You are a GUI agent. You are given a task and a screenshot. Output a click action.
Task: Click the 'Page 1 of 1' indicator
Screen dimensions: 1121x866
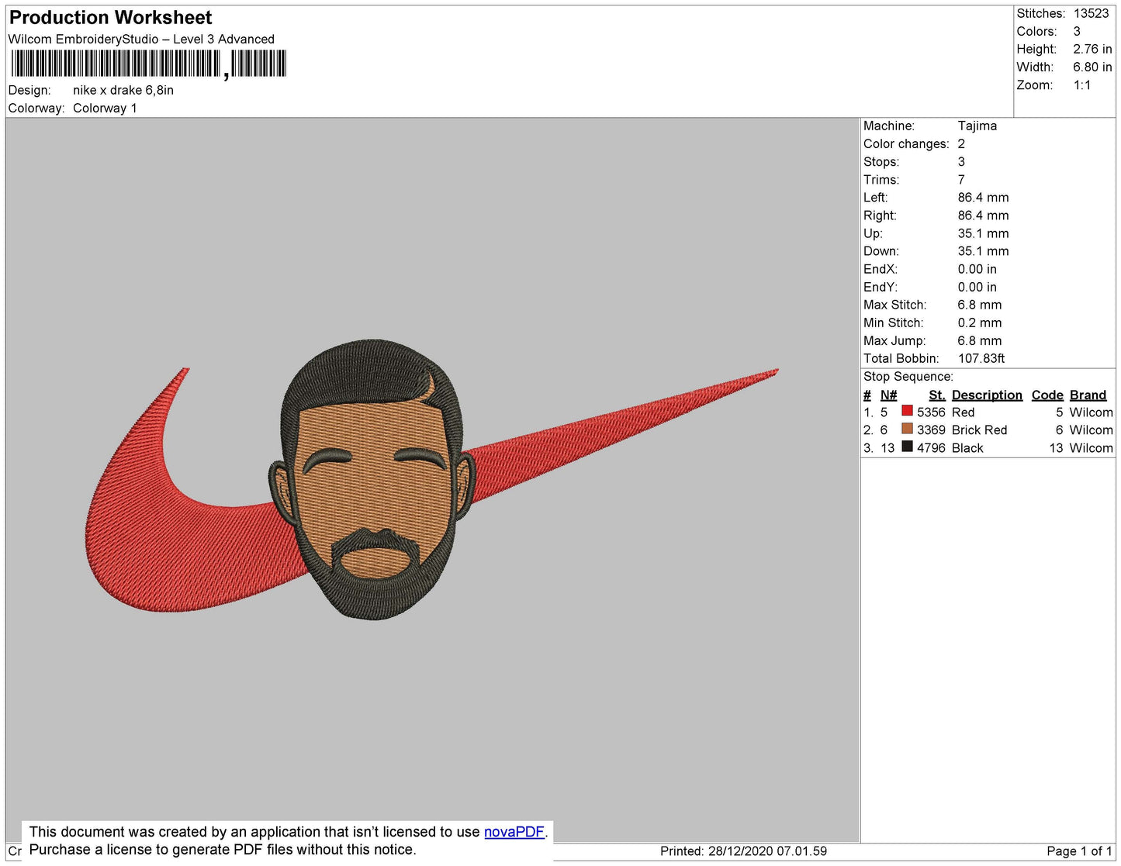tap(1079, 851)
